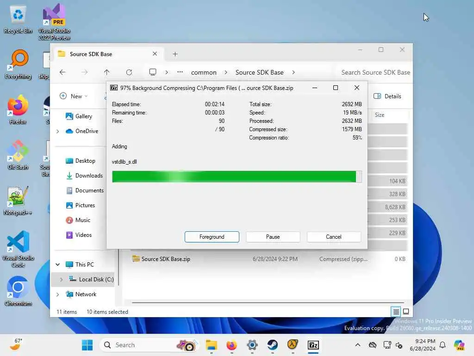474x356 pixels.
Task: Cancel the 7-Zip compression
Action: [334, 237]
